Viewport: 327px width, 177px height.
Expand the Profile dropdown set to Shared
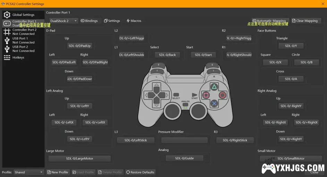pos(28,172)
